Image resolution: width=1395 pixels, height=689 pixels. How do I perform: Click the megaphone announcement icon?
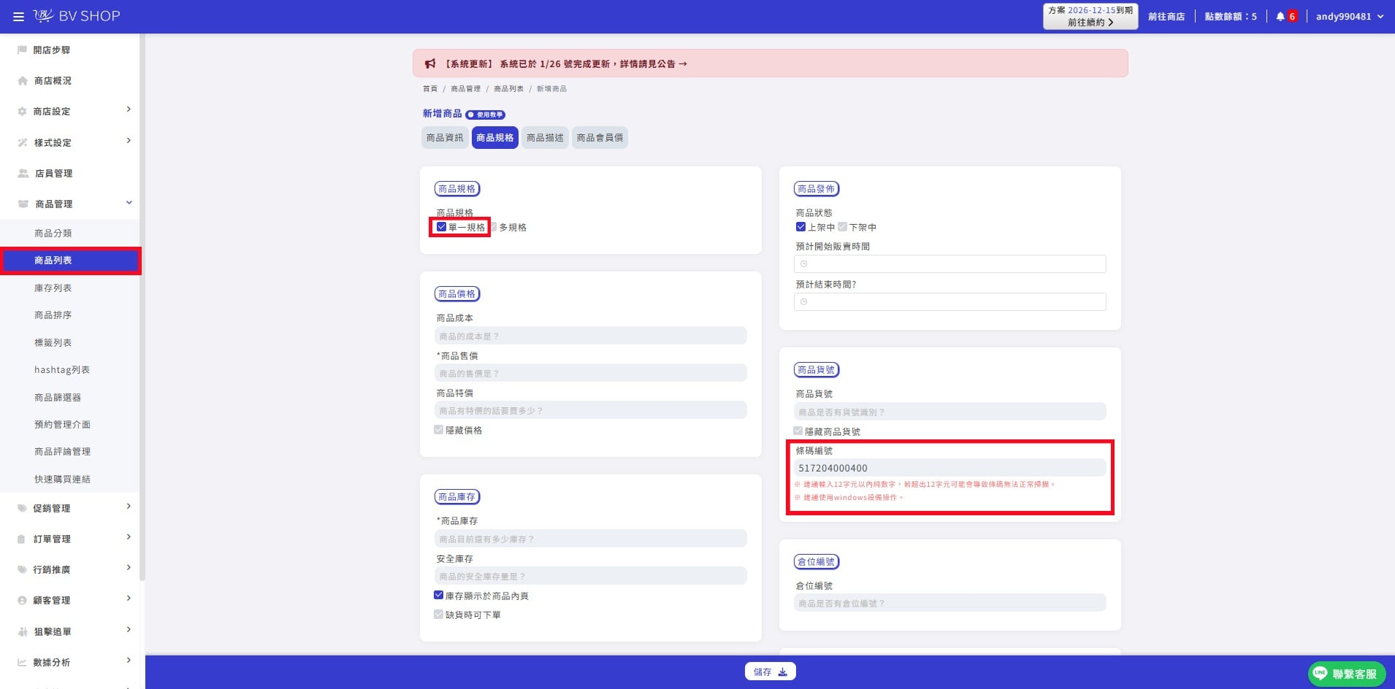[x=430, y=63]
